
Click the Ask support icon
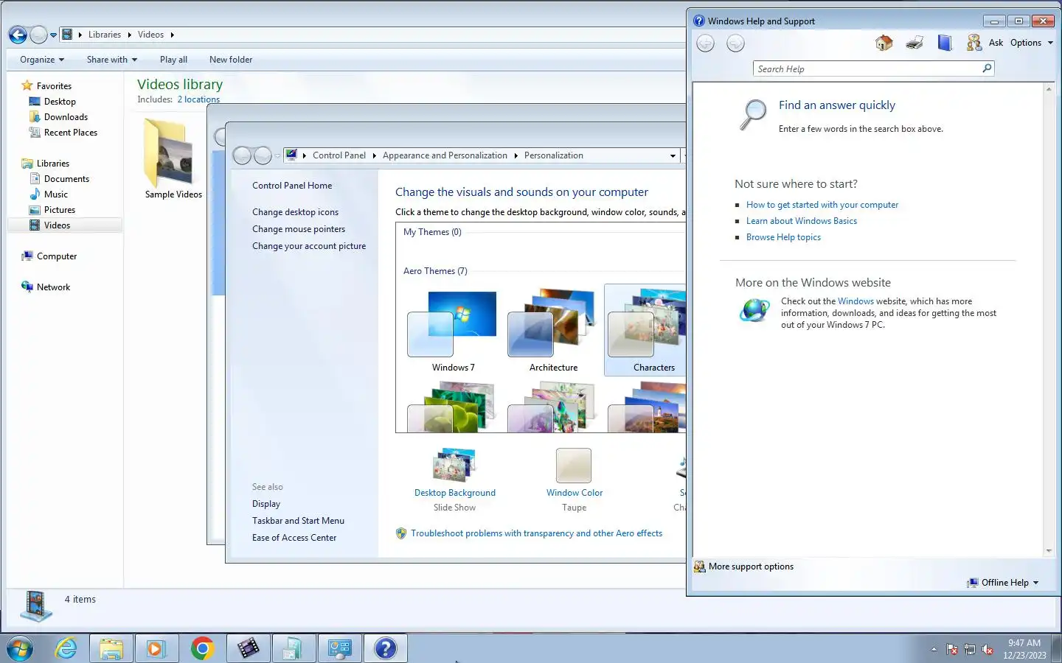[974, 43]
